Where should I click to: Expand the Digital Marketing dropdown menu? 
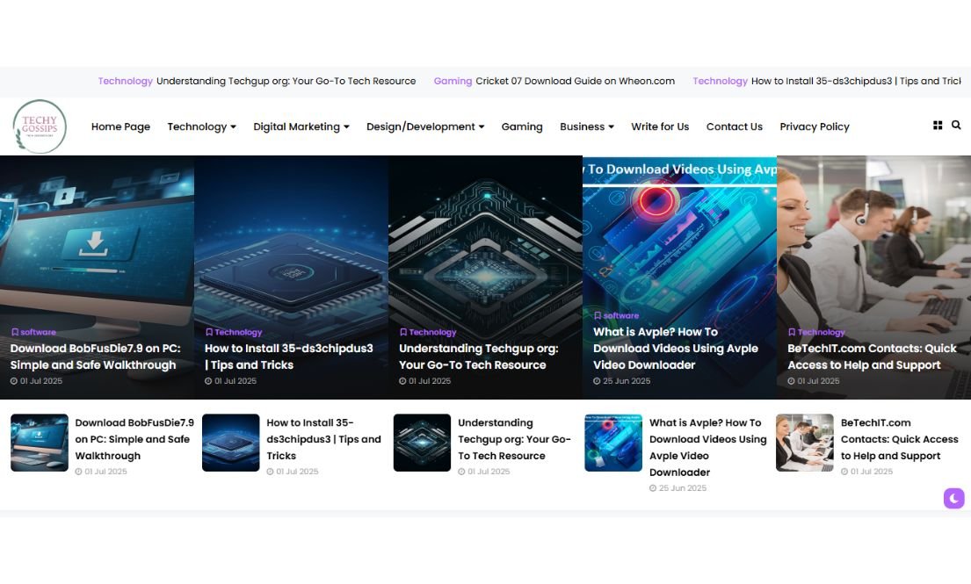(301, 126)
